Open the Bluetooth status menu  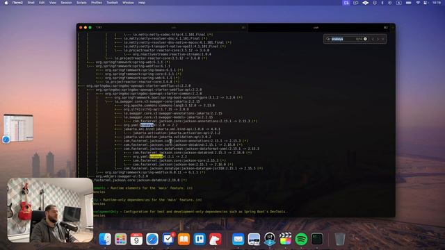point(382,3)
